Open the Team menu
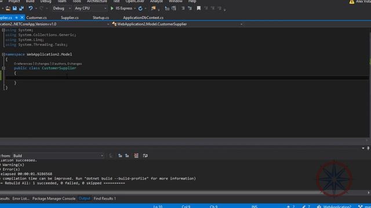 click(x=62, y=1)
